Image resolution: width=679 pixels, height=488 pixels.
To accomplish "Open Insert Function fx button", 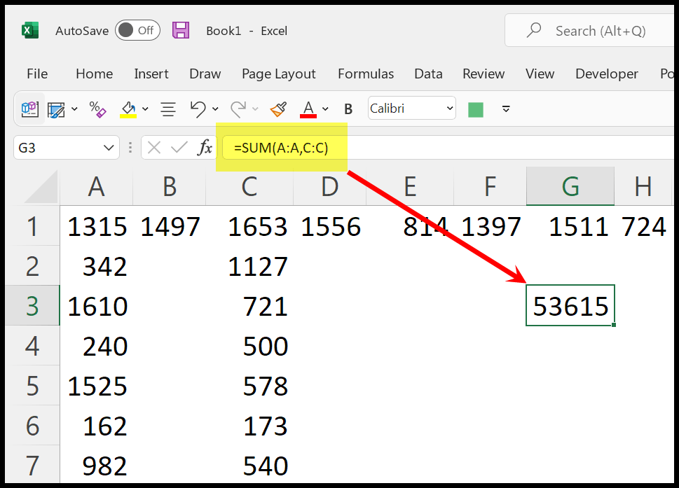I will click(x=205, y=148).
